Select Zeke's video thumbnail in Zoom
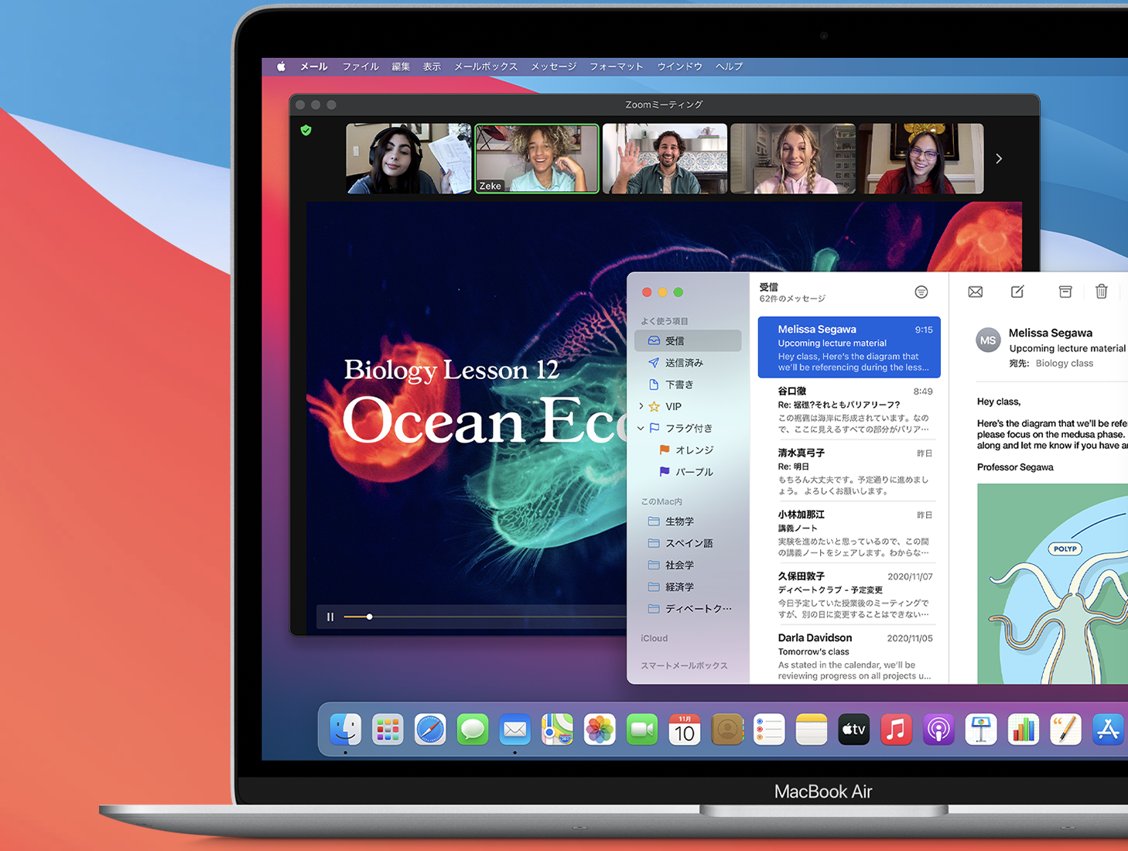The height and width of the screenshot is (851, 1128). pyautogui.click(x=537, y=159)
